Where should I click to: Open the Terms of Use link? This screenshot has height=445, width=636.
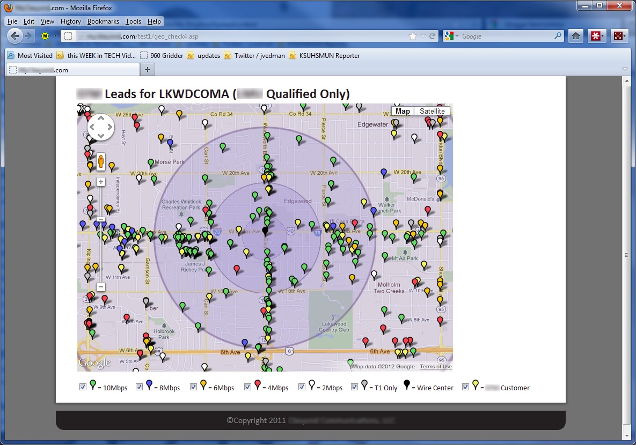tap(436, 366)
